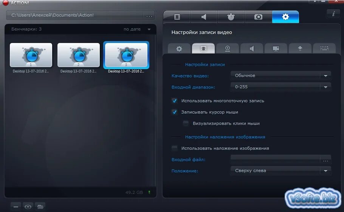Browse output folder with ellipsis button
344x212 pixels.
point(149,15)
